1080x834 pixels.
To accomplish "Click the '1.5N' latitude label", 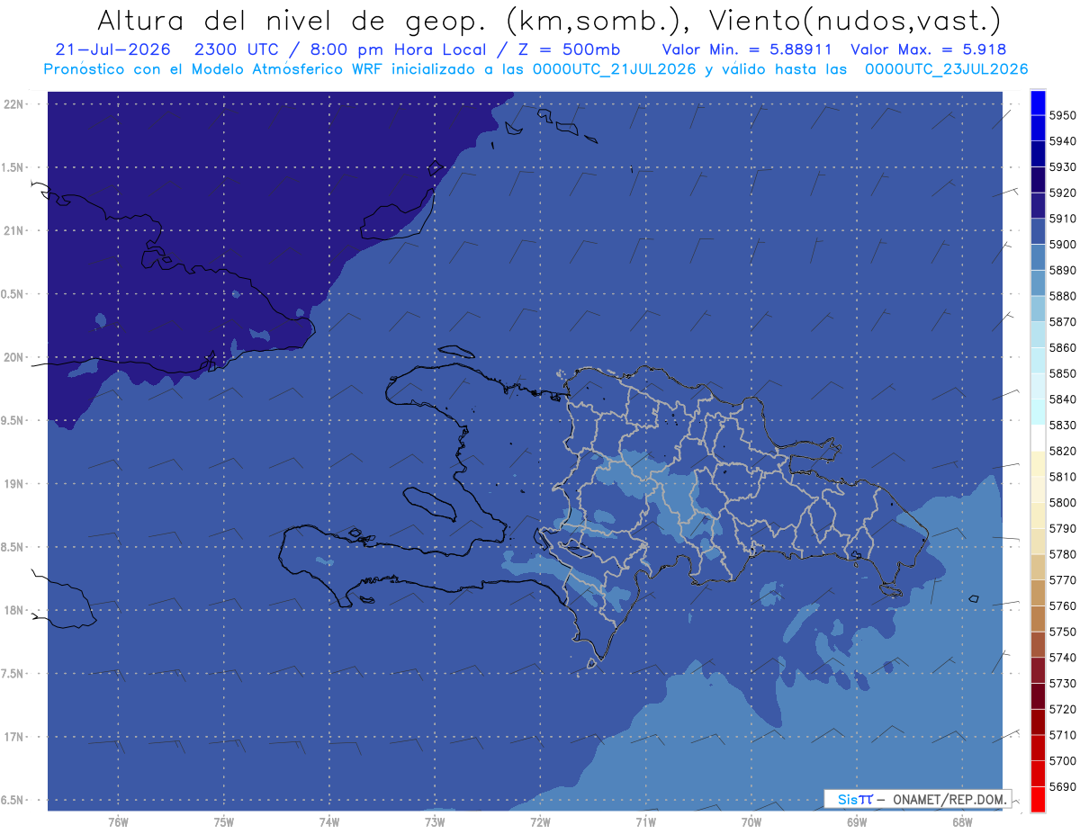I will point(13,167).
